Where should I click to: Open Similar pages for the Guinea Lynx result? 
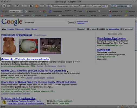click(x=39, y=77)
